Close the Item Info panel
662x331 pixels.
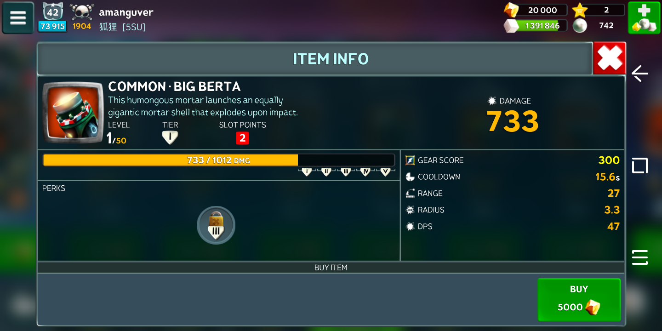click(x=610, y=58)
